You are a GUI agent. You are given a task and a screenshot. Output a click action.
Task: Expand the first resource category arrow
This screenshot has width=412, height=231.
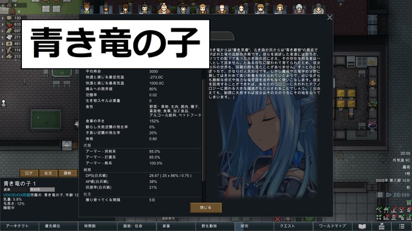pyautogui.click(x=3, y=18)
